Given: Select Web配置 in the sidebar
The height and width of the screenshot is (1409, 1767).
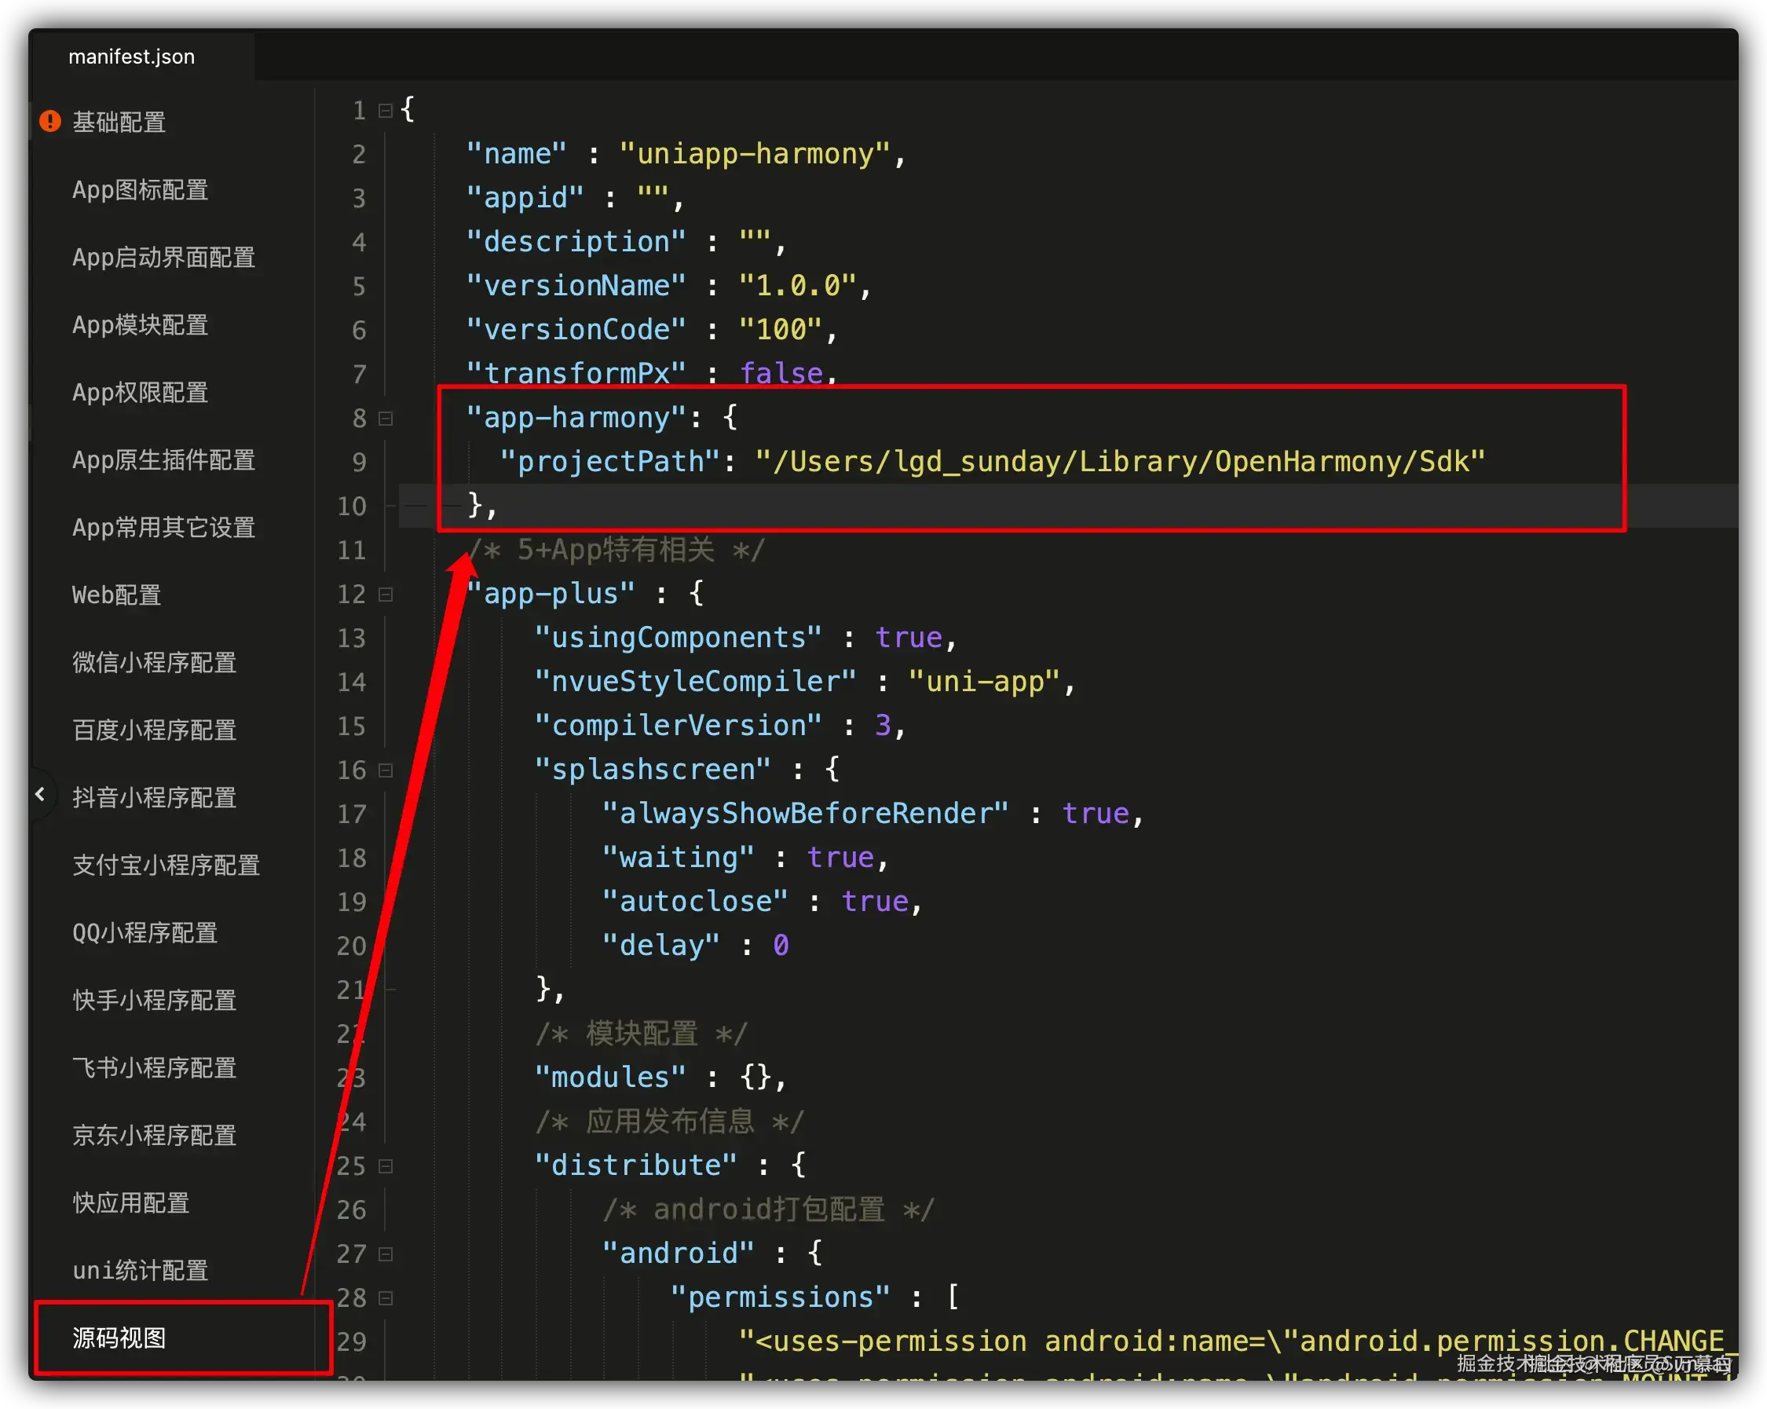Looking at the screenshot, I should [116, 595].
